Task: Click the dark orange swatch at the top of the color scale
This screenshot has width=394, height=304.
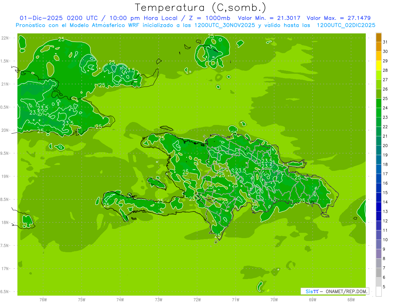Action: coord(379,37)
